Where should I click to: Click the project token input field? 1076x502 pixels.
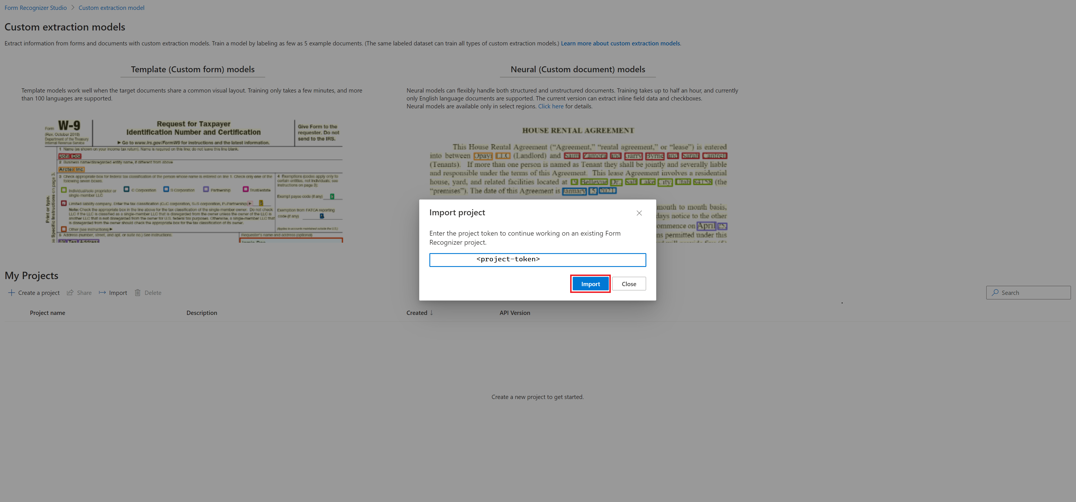point(537,259)
